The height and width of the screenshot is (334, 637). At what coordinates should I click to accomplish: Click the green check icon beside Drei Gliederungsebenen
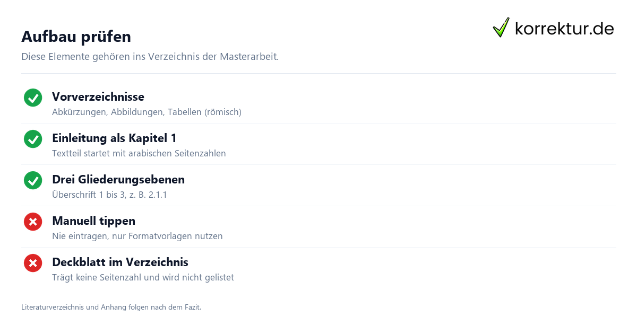[33, 180]
